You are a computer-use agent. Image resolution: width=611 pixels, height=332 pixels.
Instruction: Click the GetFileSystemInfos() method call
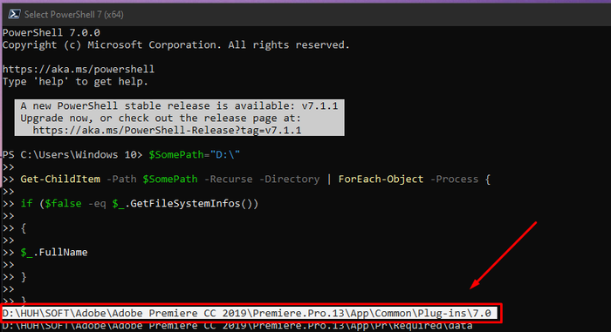194,204
